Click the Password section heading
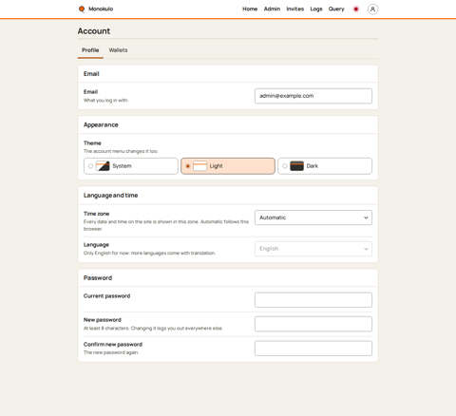The height and width of the screenshot is (416, 456). (98, 278)
